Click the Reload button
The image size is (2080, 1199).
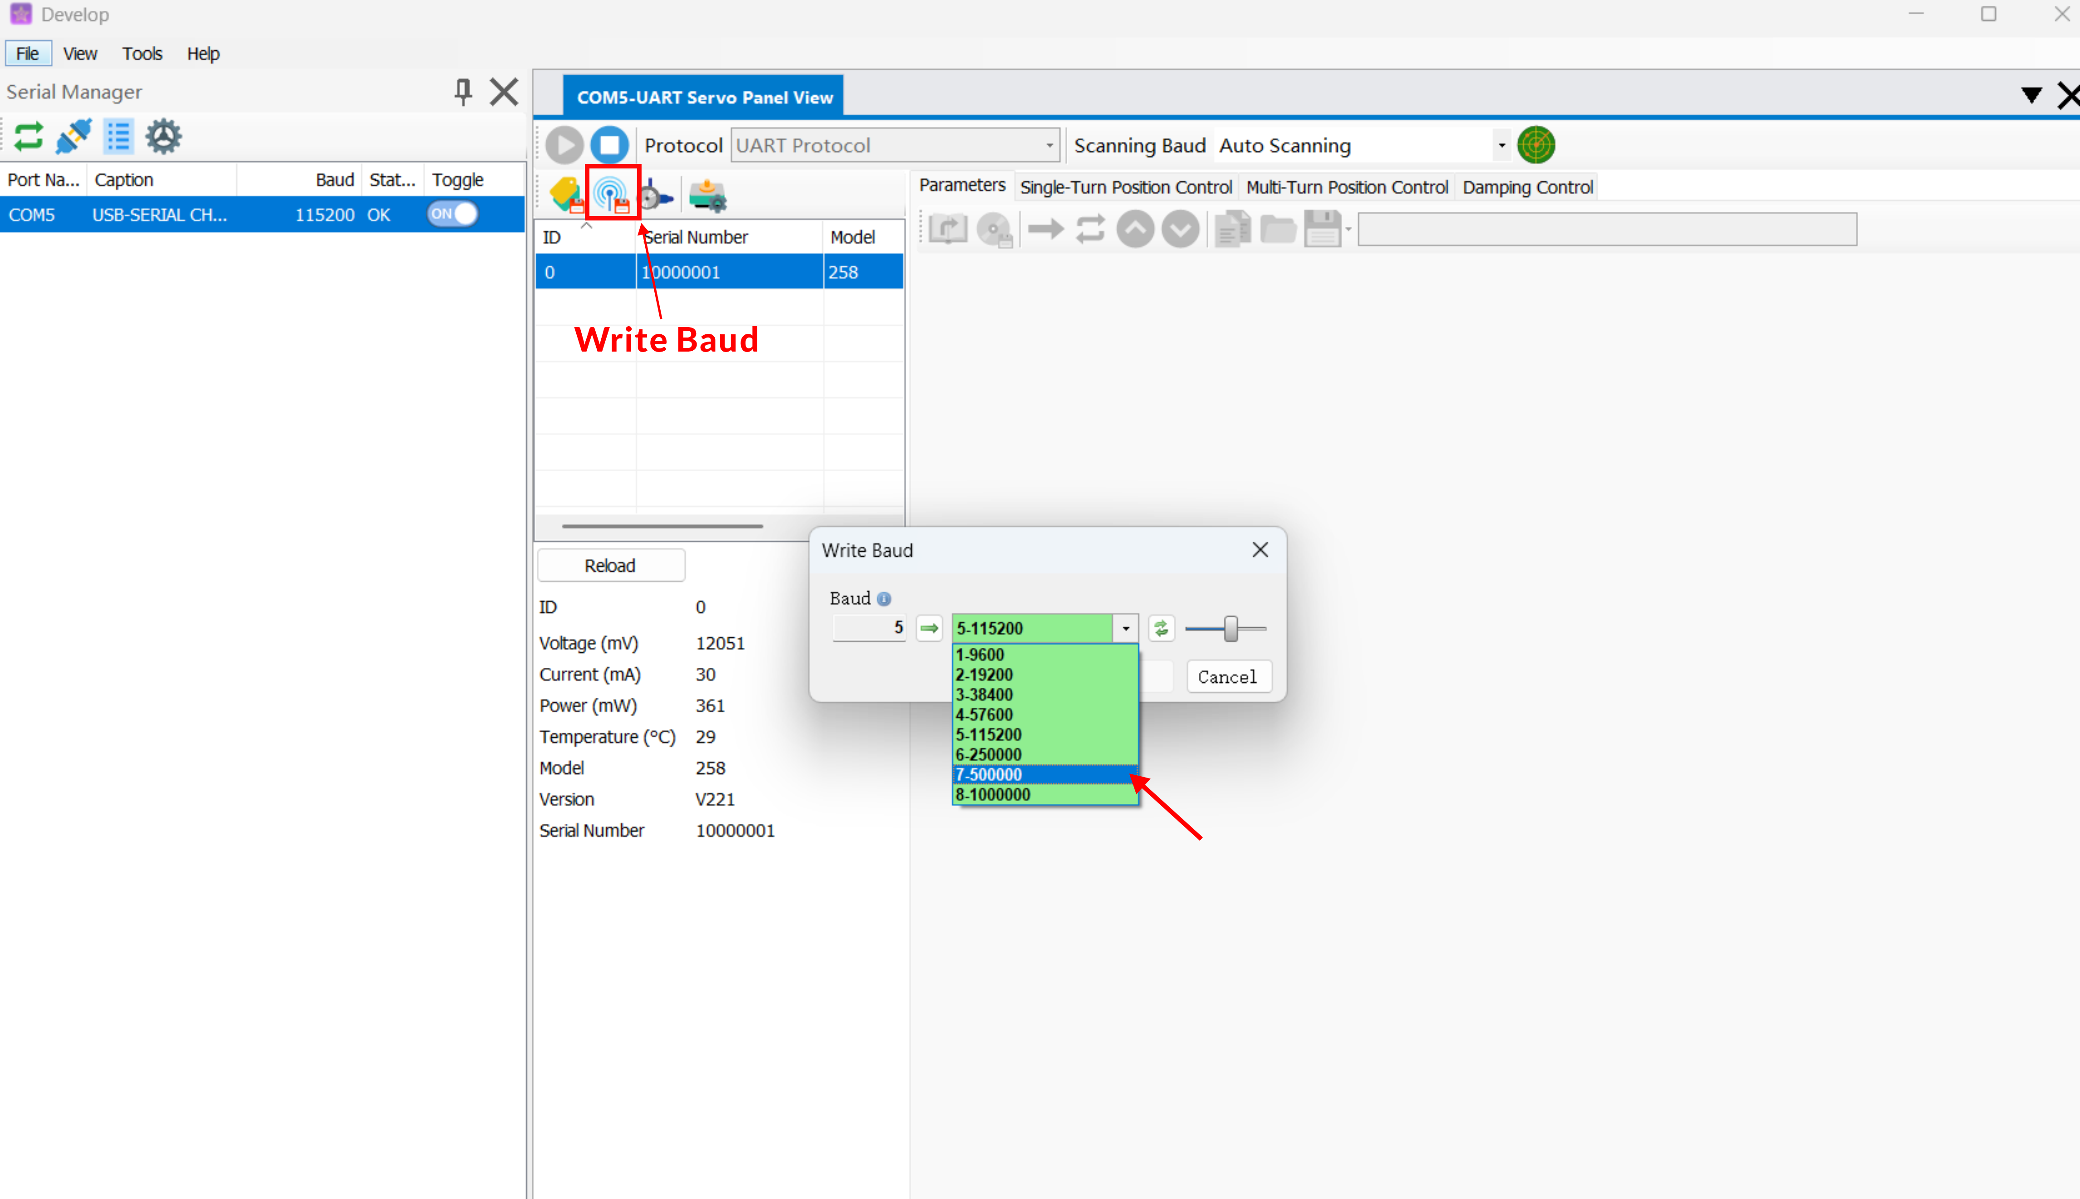coord(610,566)
